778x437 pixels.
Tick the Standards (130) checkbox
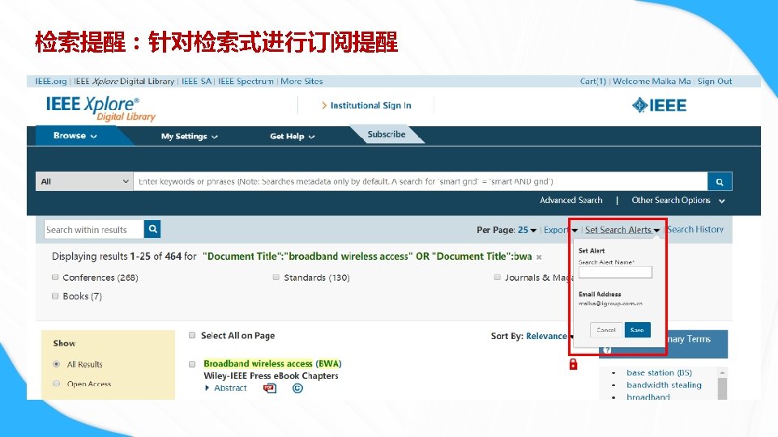pos(276,278)
